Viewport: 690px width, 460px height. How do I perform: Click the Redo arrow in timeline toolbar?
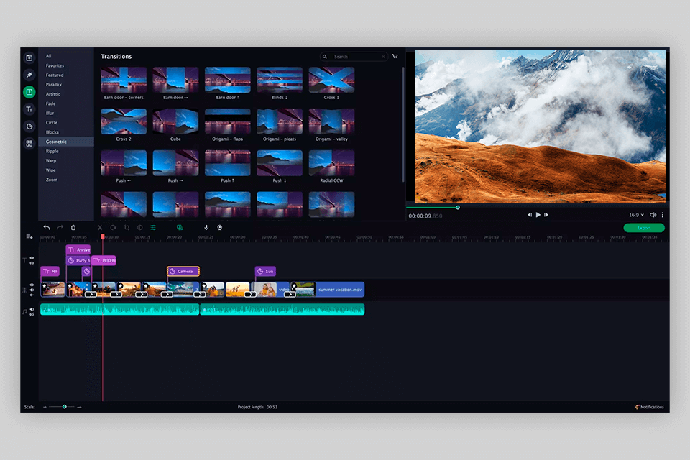click(60, 228)
